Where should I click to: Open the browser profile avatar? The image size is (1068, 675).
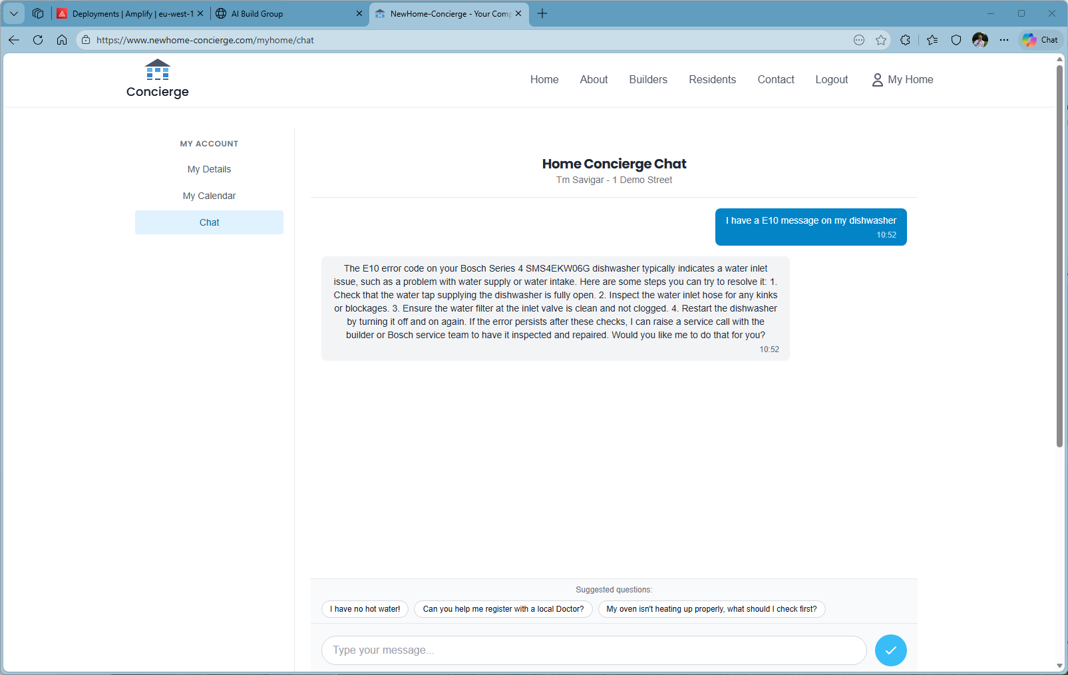pos(979,40)
